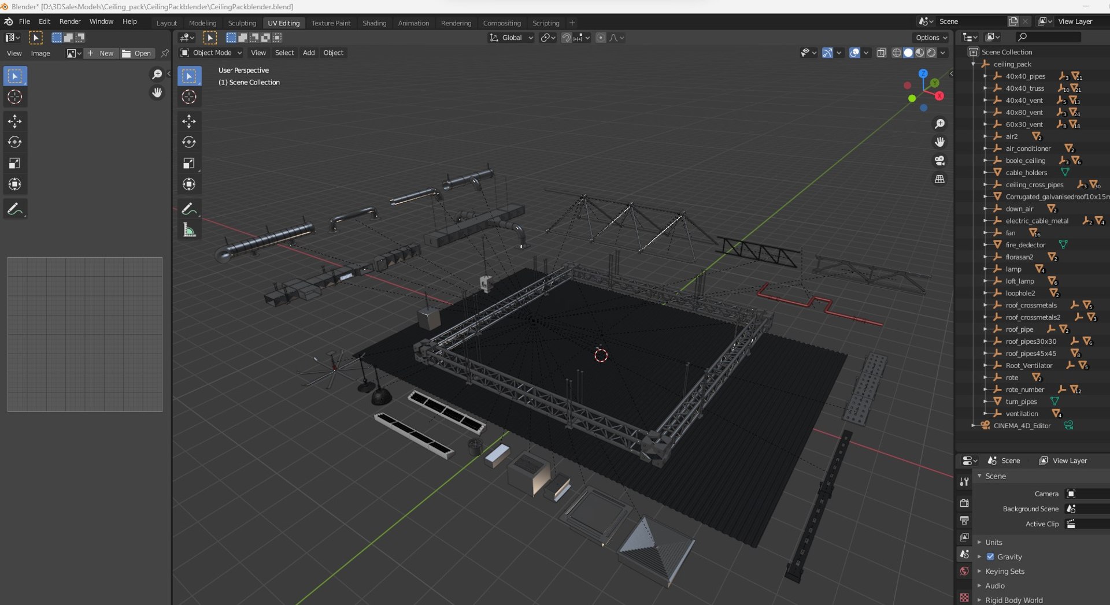Open the Render menu
1110x605 pixels.
coord(70,21)
